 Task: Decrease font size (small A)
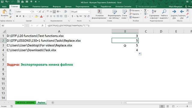[43, 12]
